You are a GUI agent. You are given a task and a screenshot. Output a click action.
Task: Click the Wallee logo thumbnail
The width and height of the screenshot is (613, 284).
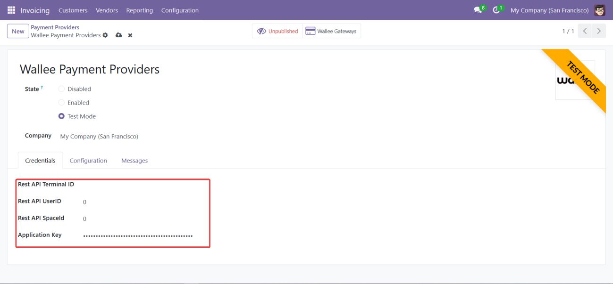[x=574, y=80]
